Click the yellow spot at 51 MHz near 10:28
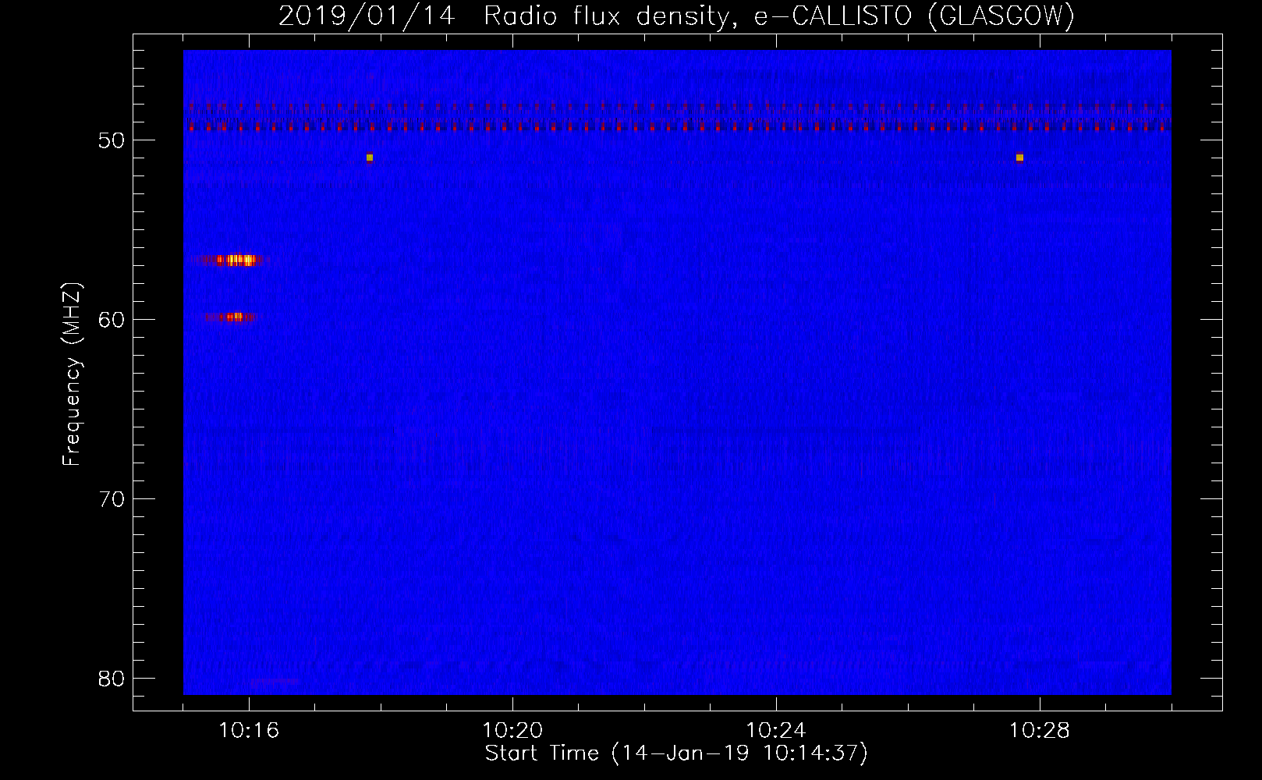This screenshot has height=780, width=1262. pos(1019,158)
